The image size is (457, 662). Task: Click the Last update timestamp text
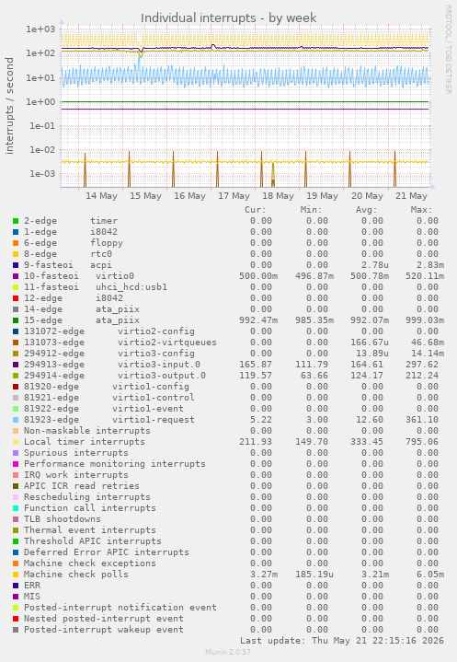click(342, 641)
